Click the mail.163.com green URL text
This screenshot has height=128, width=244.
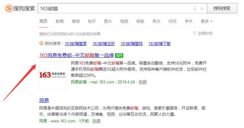coord(102,82)
